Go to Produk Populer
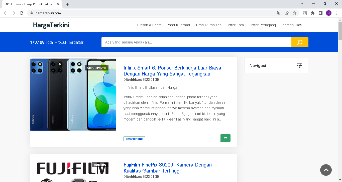The width and height of the screenshot is (342, 182). pyautogui.click(x=208, y=25)
